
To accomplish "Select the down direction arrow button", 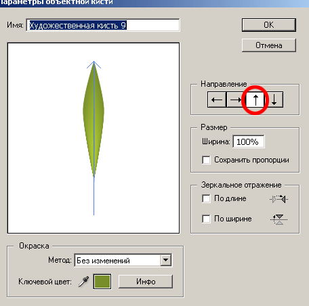I will (x=274, y=100).
